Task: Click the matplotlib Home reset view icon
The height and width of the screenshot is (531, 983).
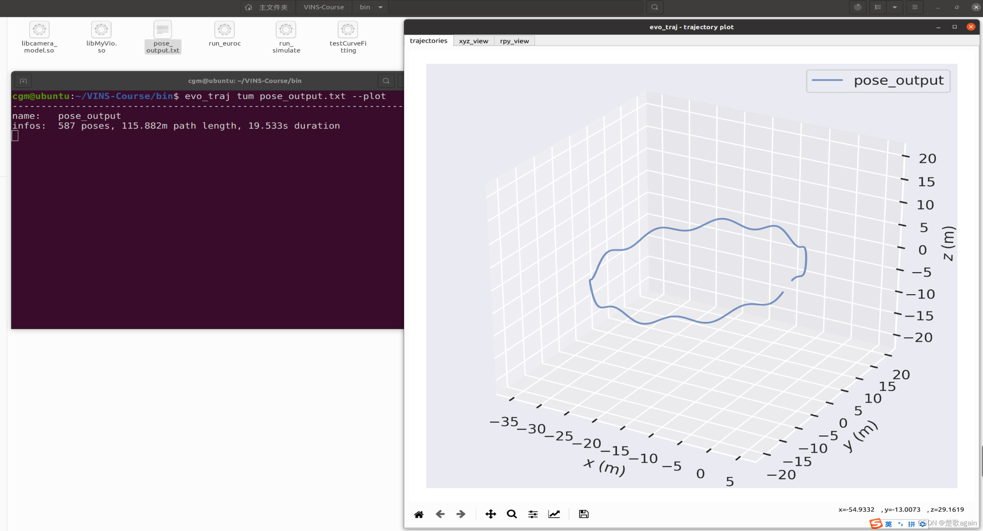Action: (x=419, y=514)
